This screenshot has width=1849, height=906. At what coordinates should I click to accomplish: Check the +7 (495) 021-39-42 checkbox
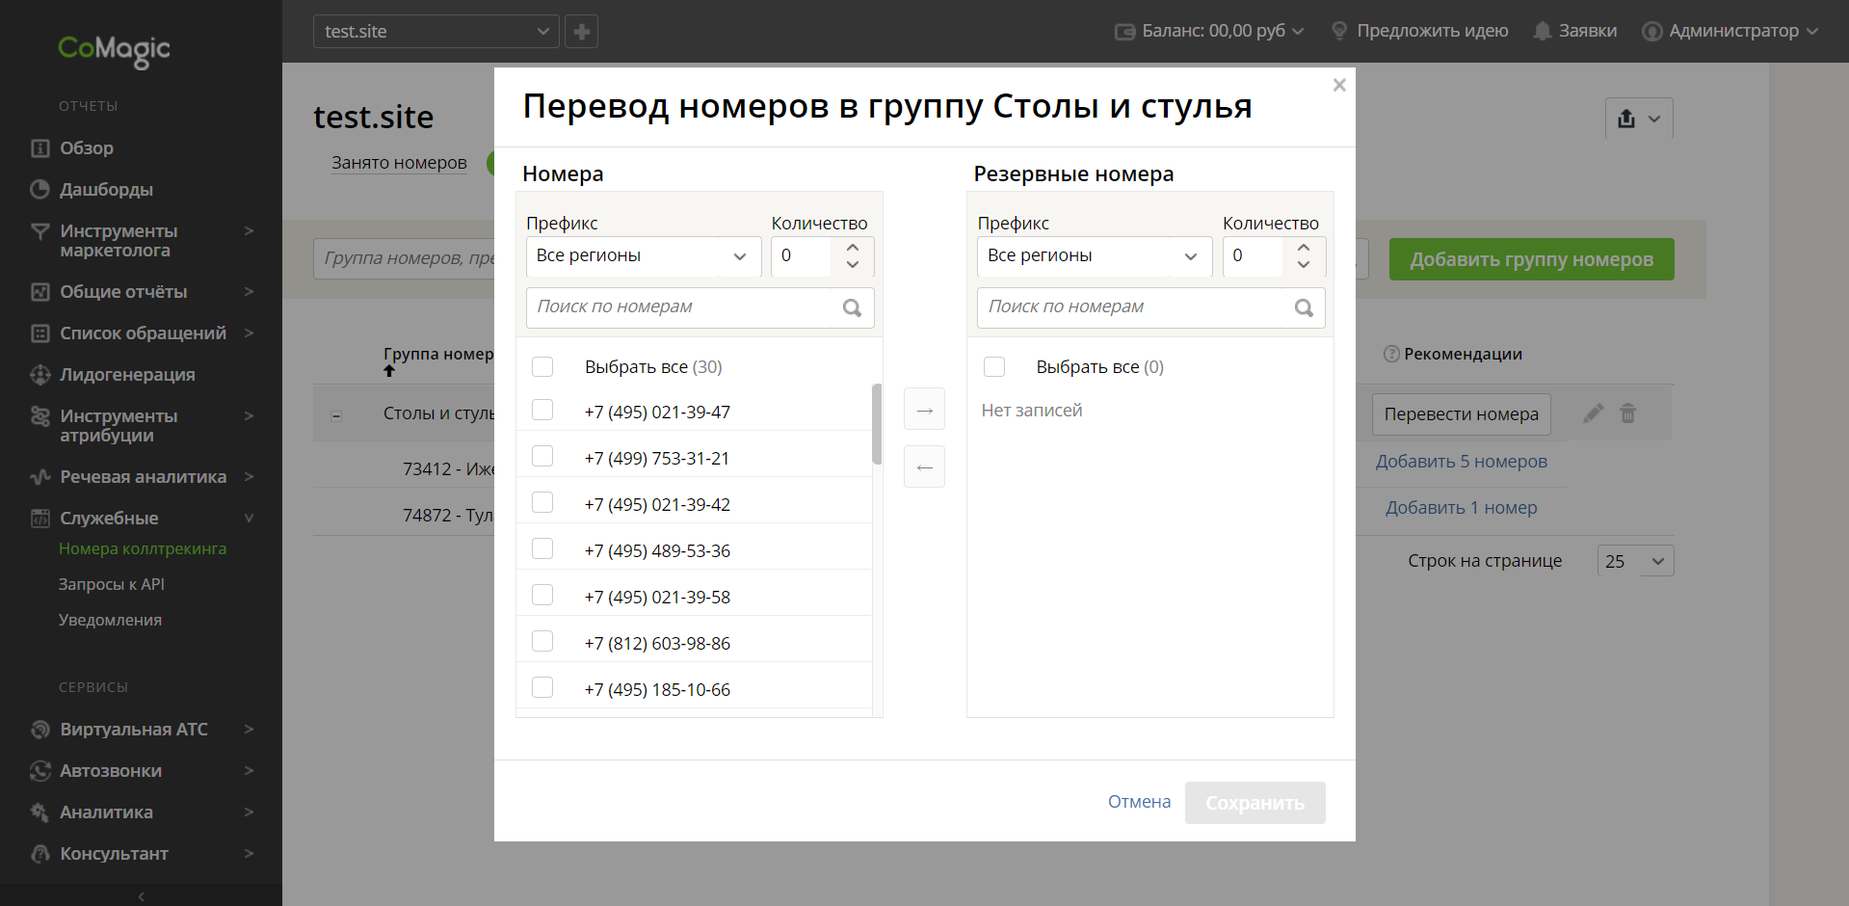pos(542,502)
